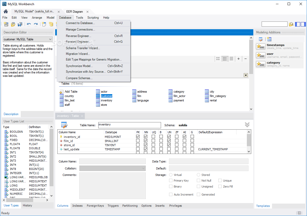Click the schema section dropdown arrow button

coord(246,75)
